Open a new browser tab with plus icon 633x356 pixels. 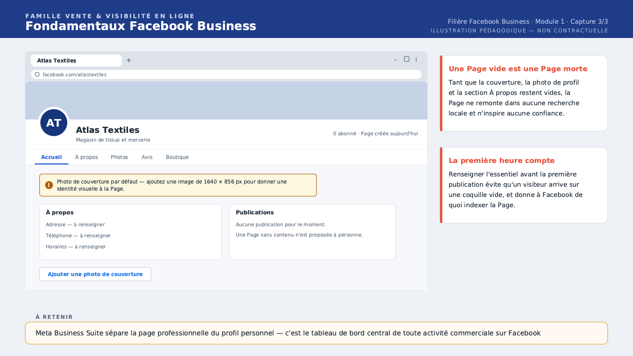[129, 61]
